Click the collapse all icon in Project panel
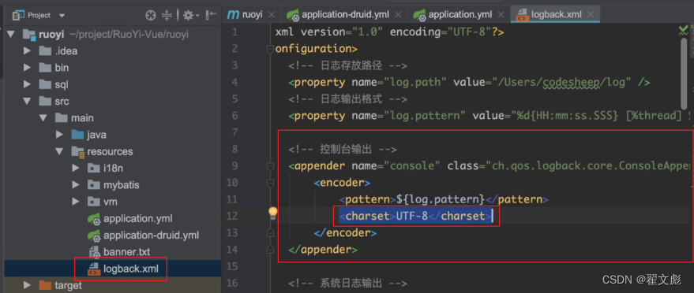The image size is (694, 293). [x=167, y=16]
